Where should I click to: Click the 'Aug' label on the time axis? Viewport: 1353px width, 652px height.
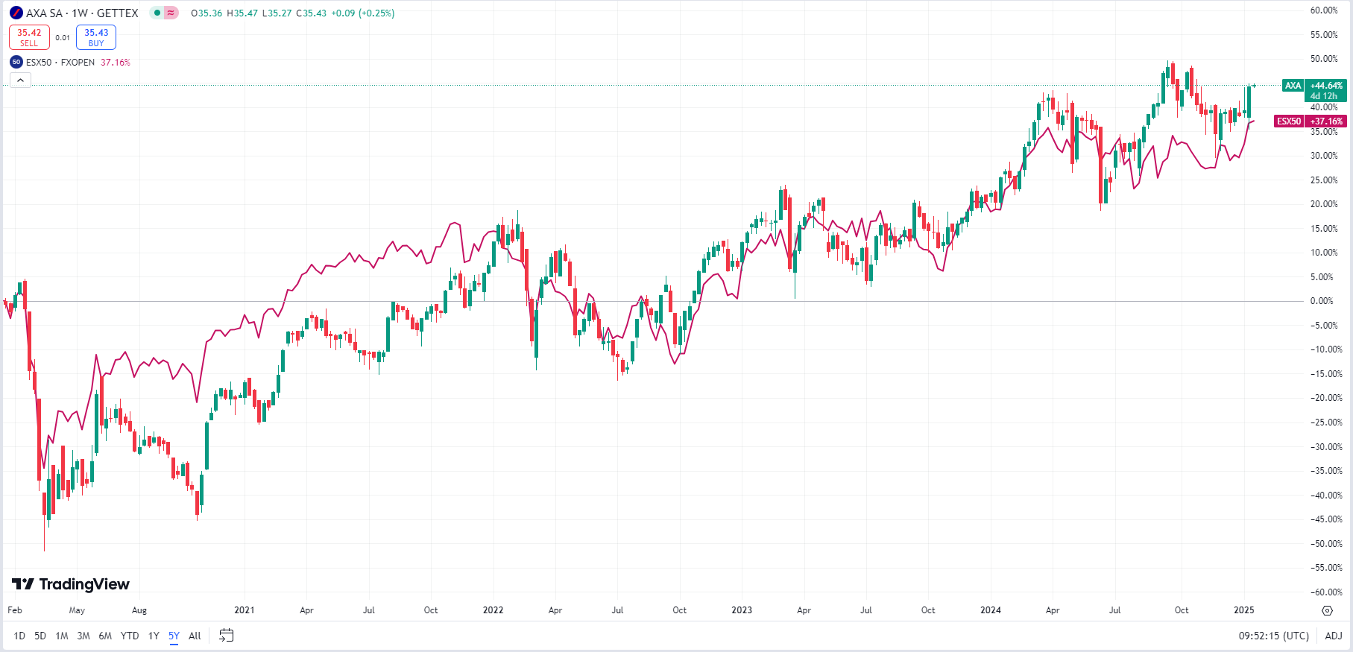tap(139, 610)
